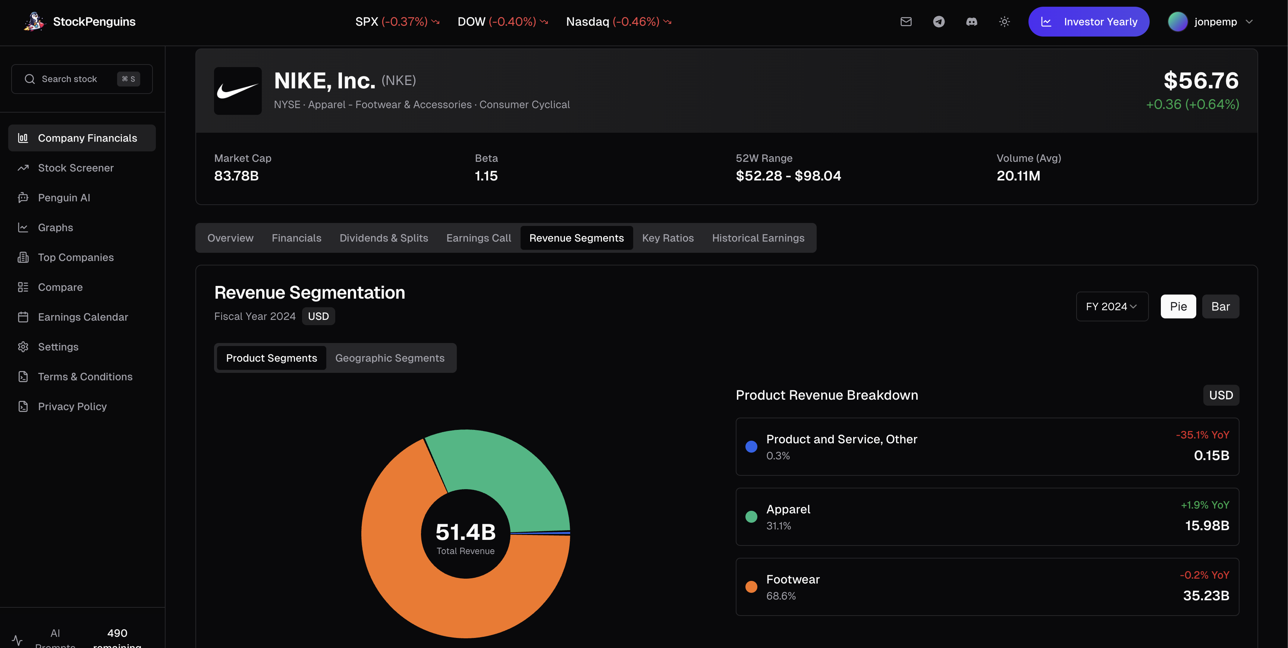Open the Key Ratios tab
Viewport: 1288px width, 648px height.
(667, 238)
